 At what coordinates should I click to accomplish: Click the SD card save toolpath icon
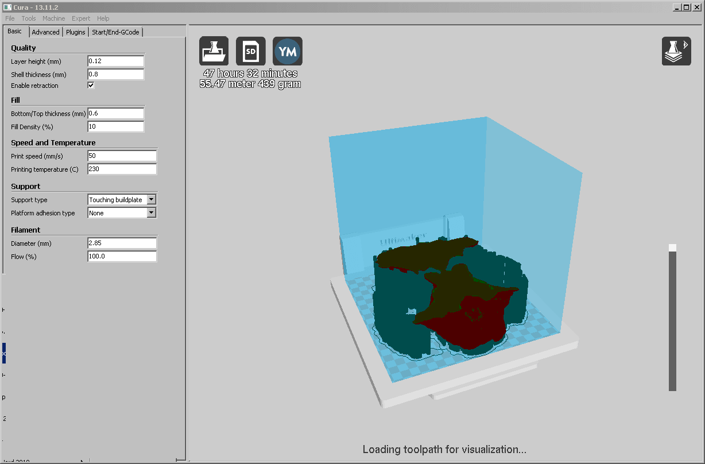point(251,51)
